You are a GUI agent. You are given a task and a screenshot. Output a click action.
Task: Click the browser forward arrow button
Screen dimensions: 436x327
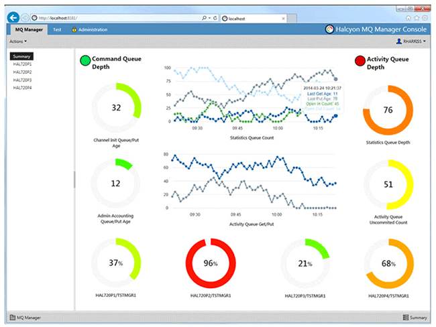point(25,18)
